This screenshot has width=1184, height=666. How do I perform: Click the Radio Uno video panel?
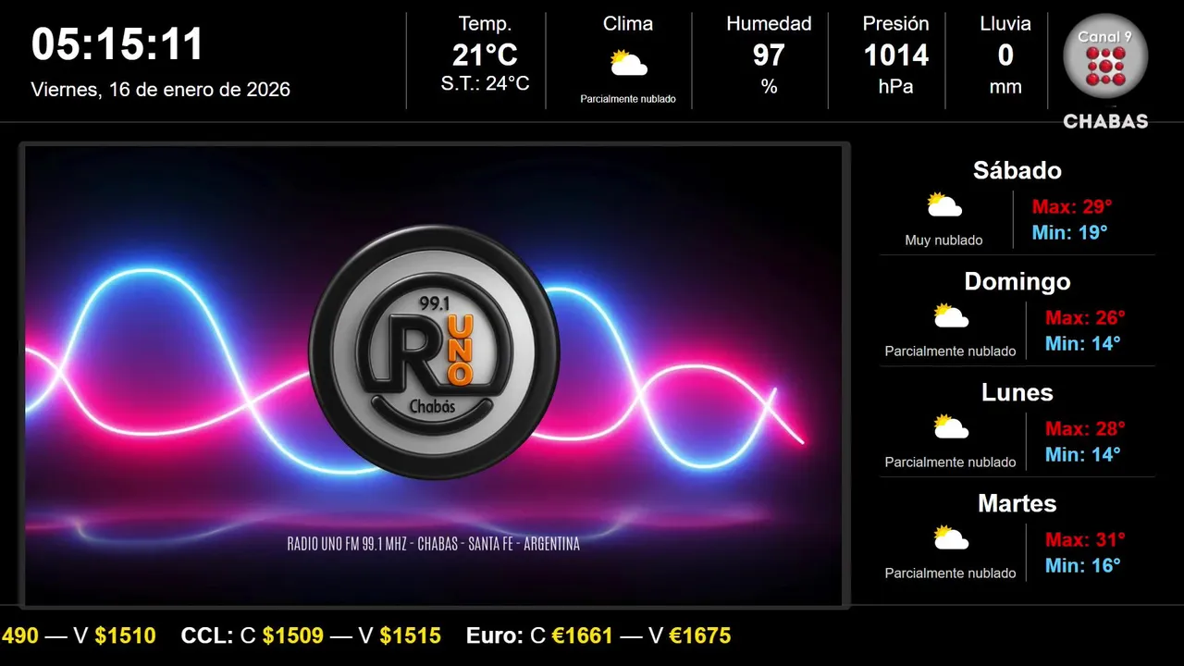434,376
